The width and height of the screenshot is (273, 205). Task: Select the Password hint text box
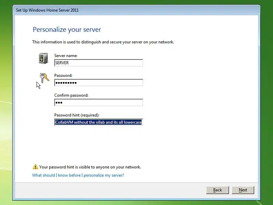99,122
